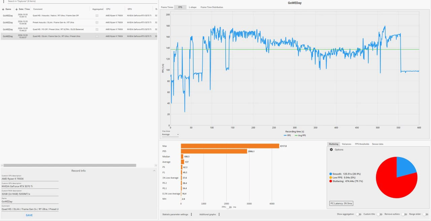Image resolution: width=431 pixels, height=221 pixels.
Task: Open the Additional graphs three-dot menu
Action: click(219, 214)
